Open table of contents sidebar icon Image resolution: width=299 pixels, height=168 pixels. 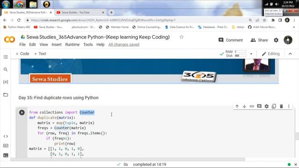tap(6, 57)
